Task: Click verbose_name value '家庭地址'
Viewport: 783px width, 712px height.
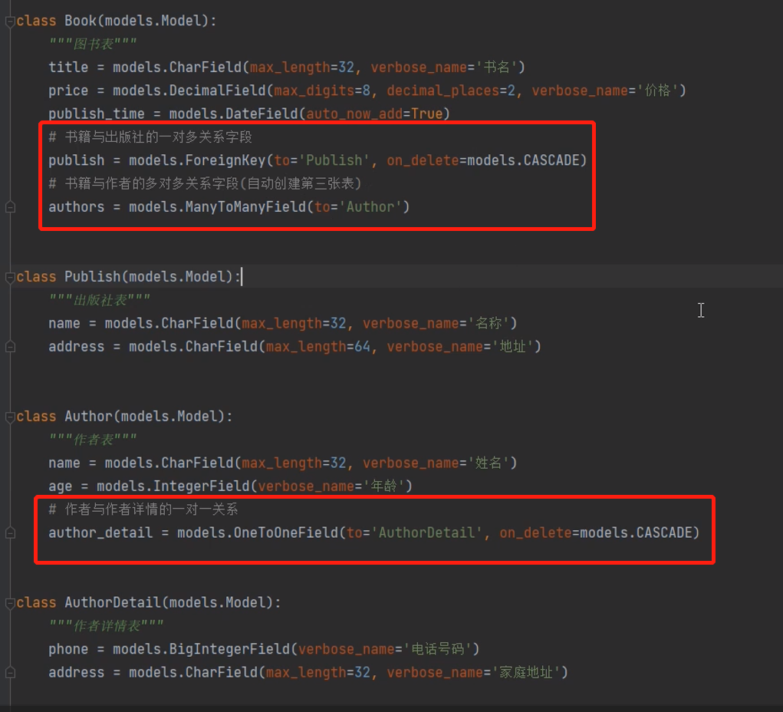Action: coord(526,673)
